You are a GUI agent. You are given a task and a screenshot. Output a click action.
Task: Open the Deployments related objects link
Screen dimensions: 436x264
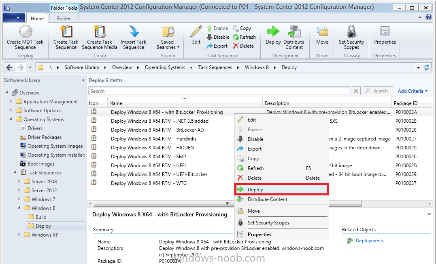pos(370,241)
